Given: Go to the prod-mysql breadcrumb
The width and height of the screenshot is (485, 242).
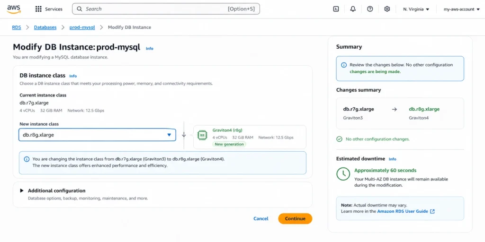Looking at the screenshot, I should [82, 27].
